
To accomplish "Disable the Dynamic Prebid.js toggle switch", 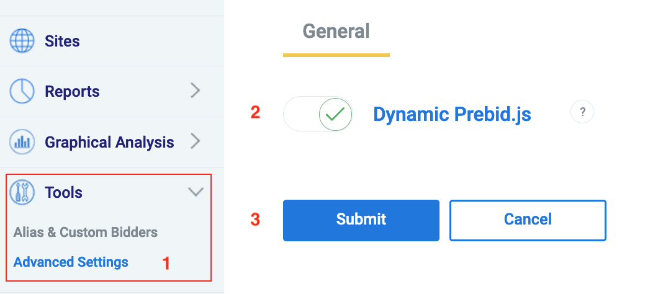I will [318, 114].
